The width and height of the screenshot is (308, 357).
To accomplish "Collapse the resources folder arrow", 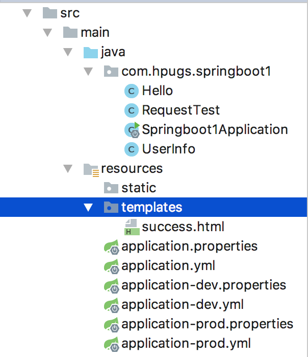I will point(68,168).
